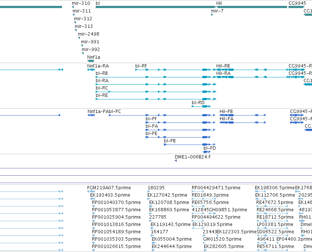Click EK127042.5prime EST label

click(x=167, y=195)
